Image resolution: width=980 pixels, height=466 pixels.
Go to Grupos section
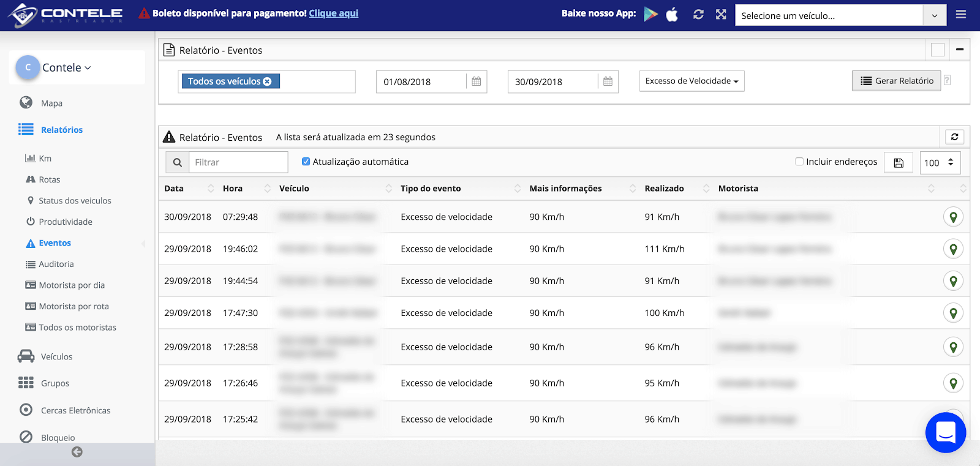(55, 383)
